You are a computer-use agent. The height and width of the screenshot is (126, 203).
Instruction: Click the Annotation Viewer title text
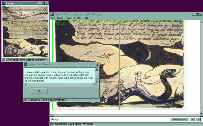coord(39,64)
